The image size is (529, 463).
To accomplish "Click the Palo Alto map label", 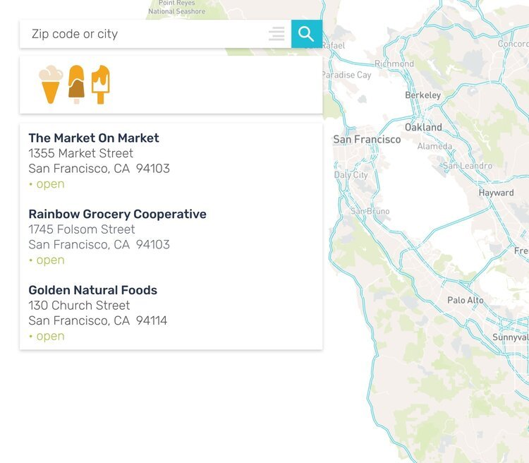I will pos(466,300).
